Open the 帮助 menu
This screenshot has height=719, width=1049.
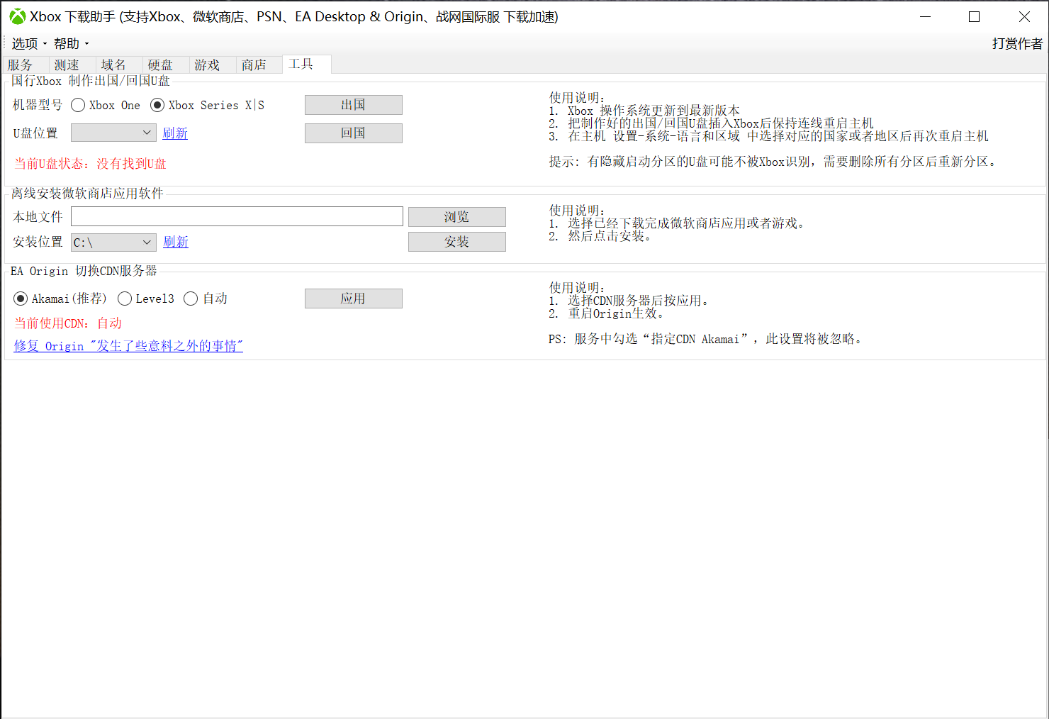pos(71,44)
